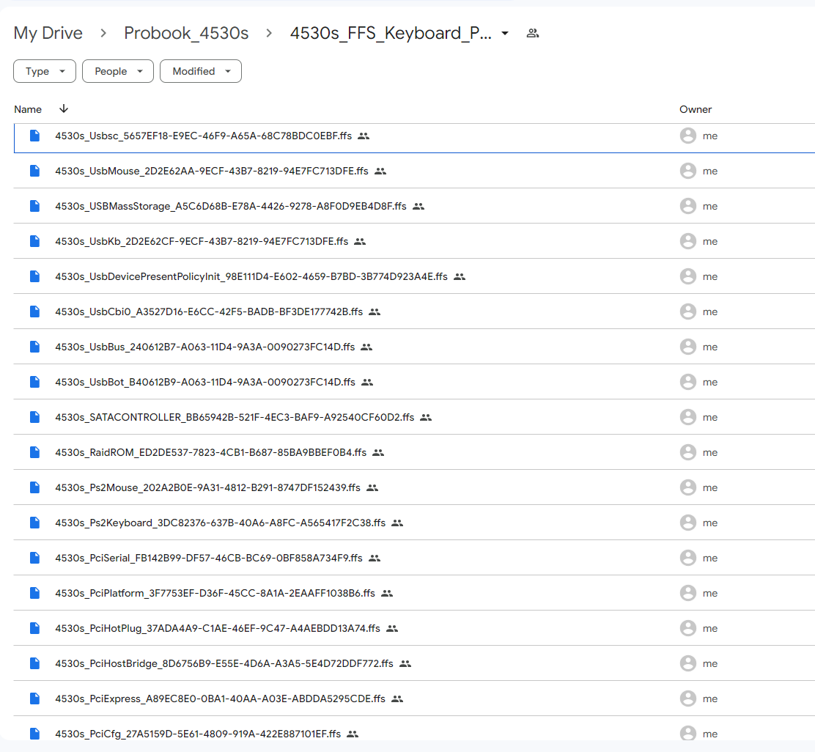Click file icon of 4530s_UsbBot file
Screen dimensions: 815x752
pyautogui.click(x=35, y=382)
